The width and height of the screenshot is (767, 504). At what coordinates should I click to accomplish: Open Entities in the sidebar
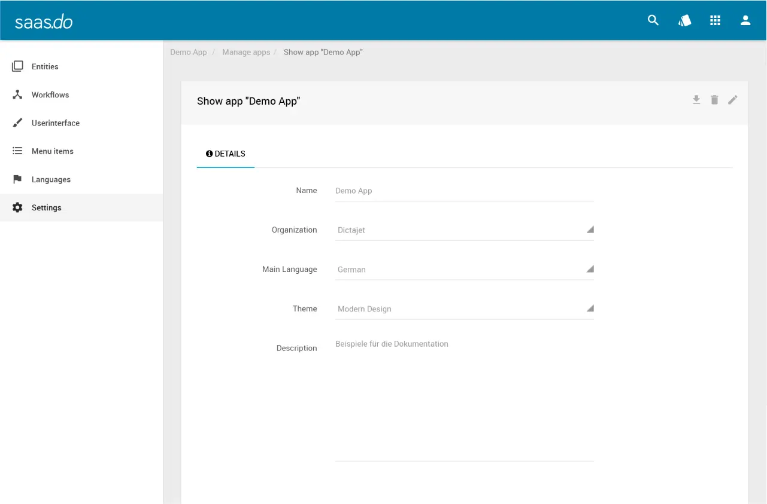45,66
